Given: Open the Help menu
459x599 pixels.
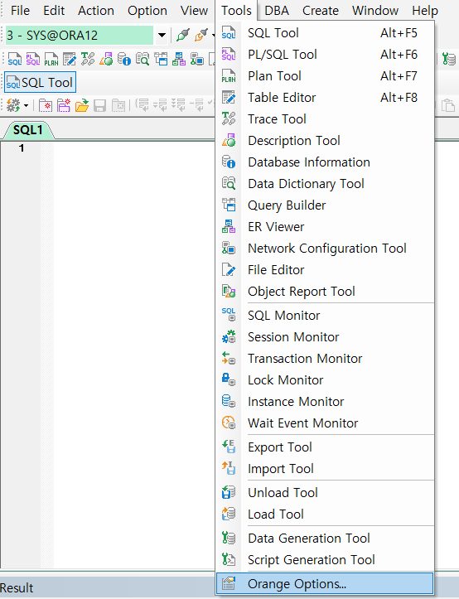Looking at the screenshot, I should pyautogui.click(x=424, y=11).
